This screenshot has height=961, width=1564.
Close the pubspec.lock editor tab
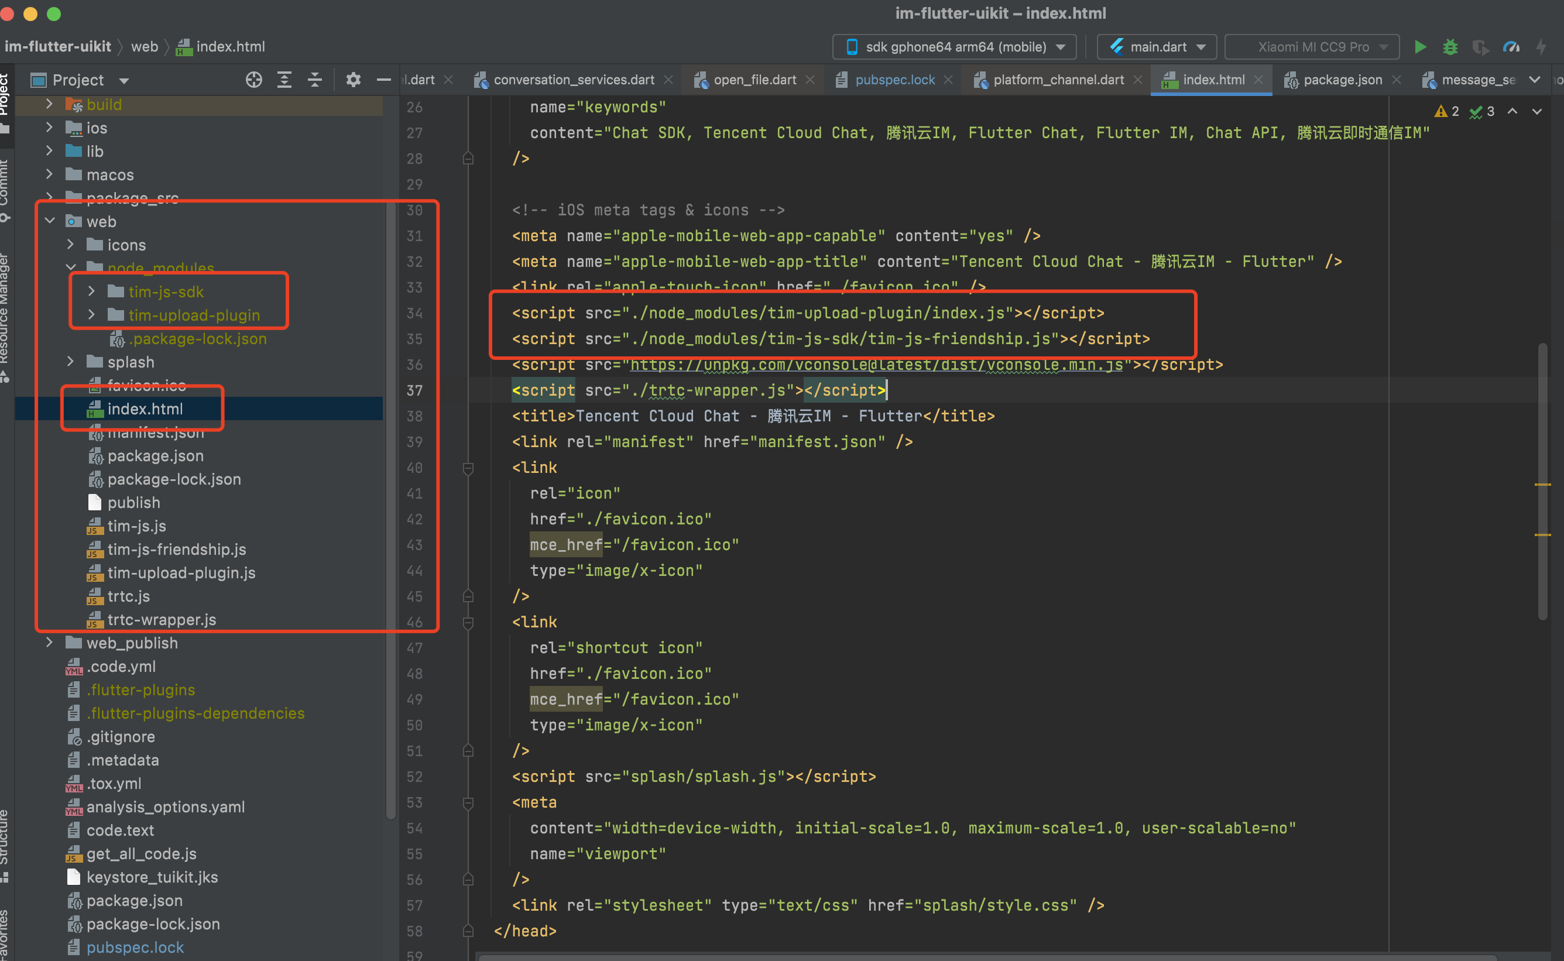point(948,80)
